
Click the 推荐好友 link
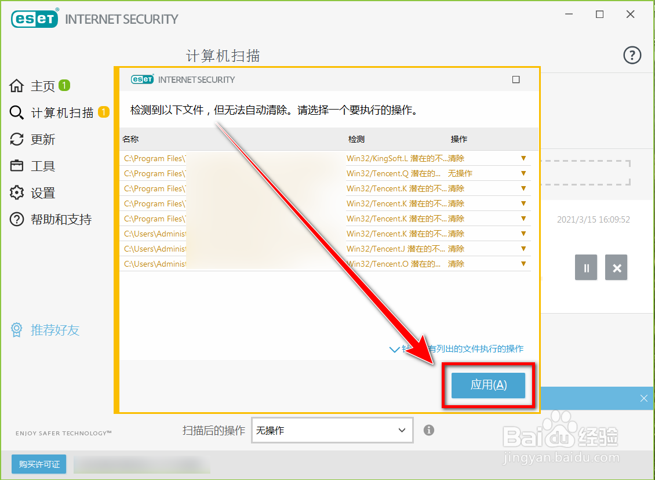click(54, 330)
